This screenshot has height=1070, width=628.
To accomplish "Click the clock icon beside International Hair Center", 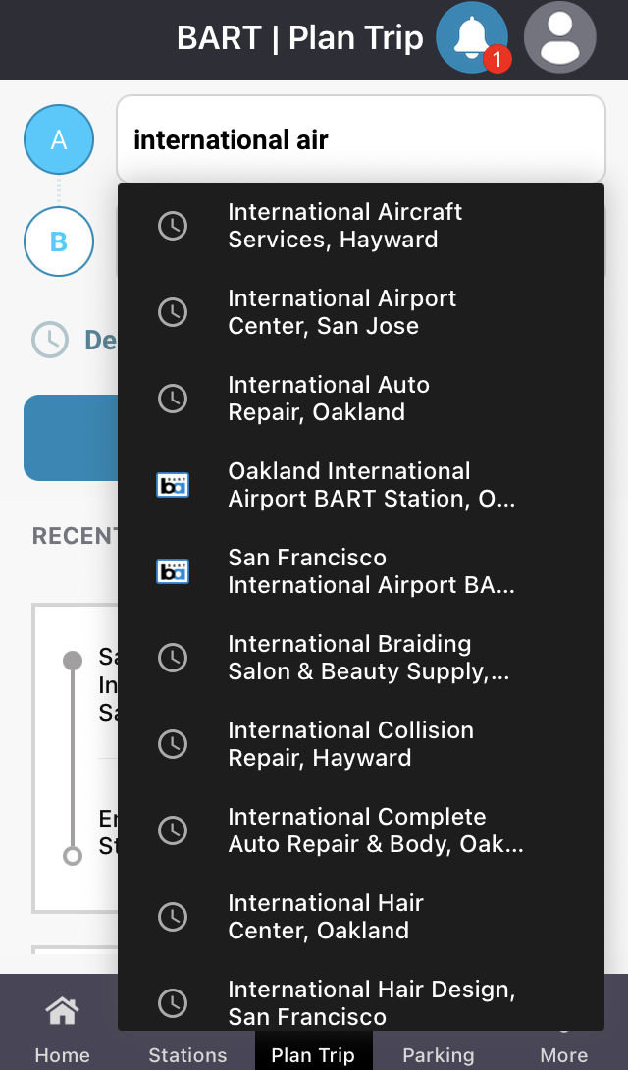I will click(173, 917).
